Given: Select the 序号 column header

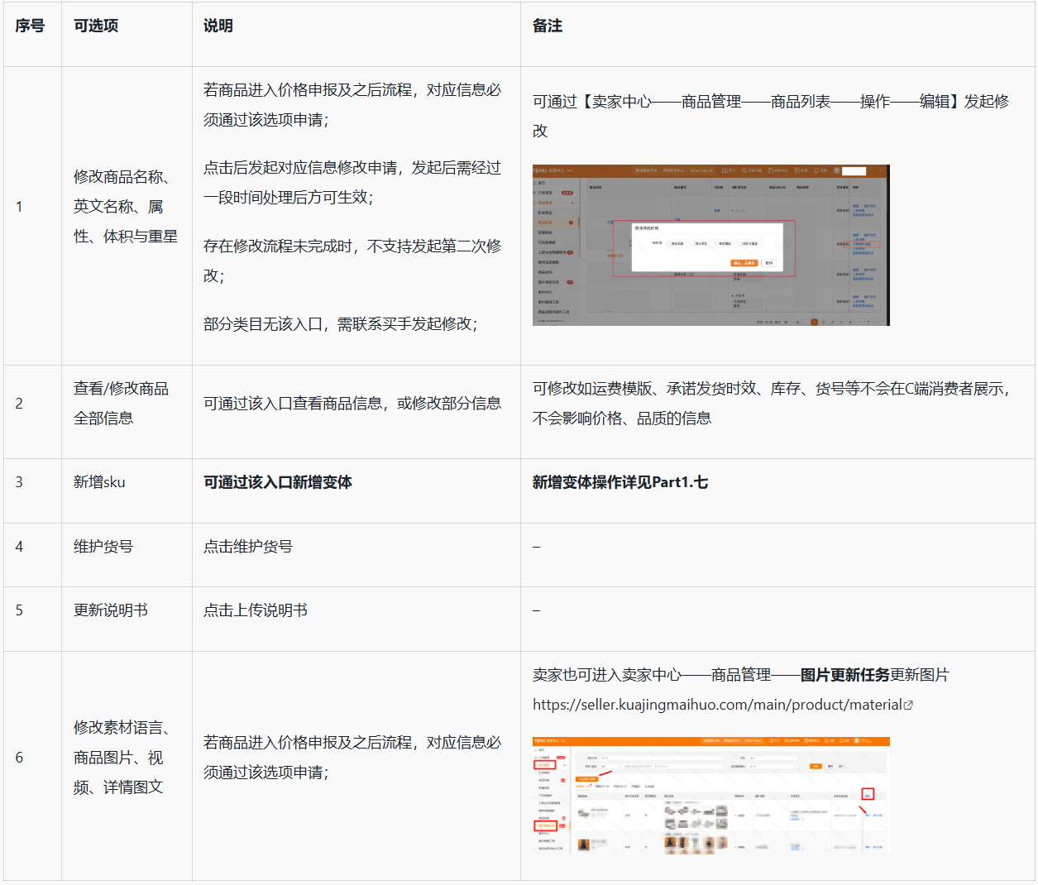Looking at the screenshot, I should point(31,26).
